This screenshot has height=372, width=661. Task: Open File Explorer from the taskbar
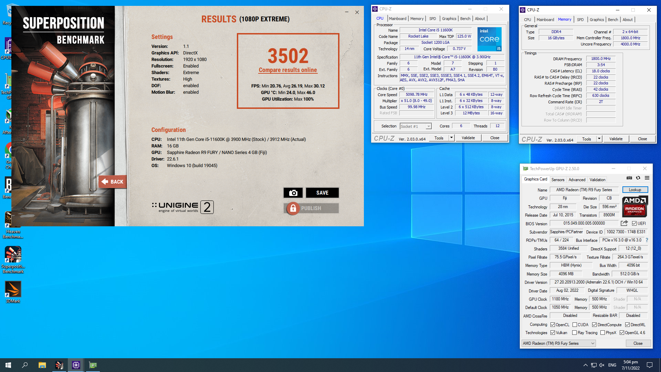pyautogui.click(x=42, y=365)
